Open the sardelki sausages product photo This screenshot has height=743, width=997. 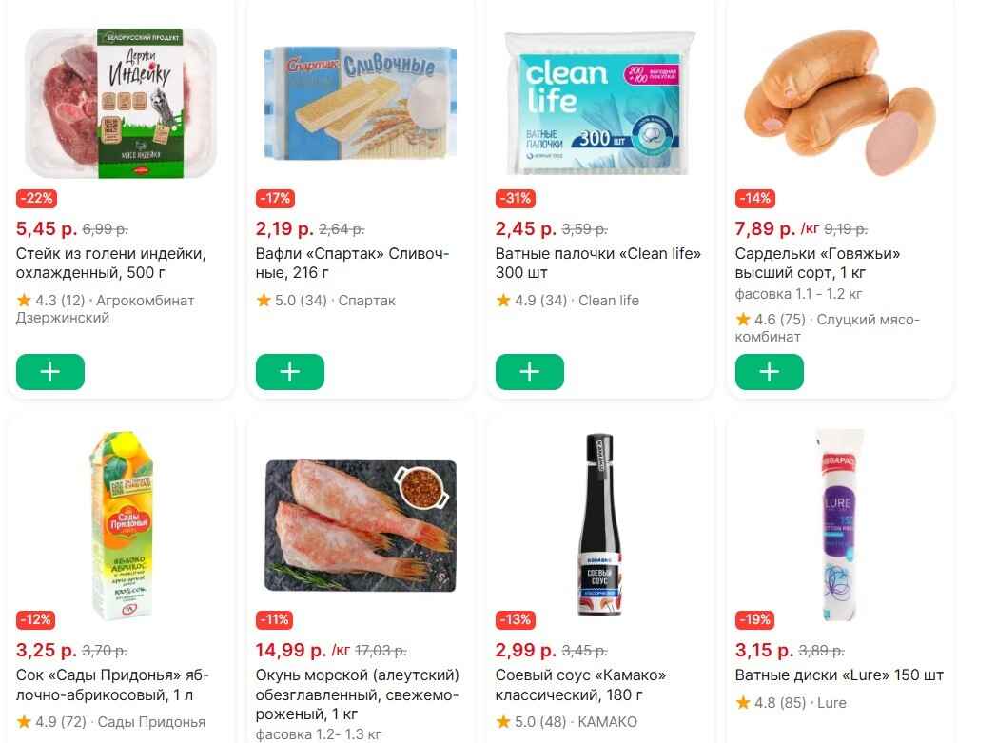tap(840, 104)
